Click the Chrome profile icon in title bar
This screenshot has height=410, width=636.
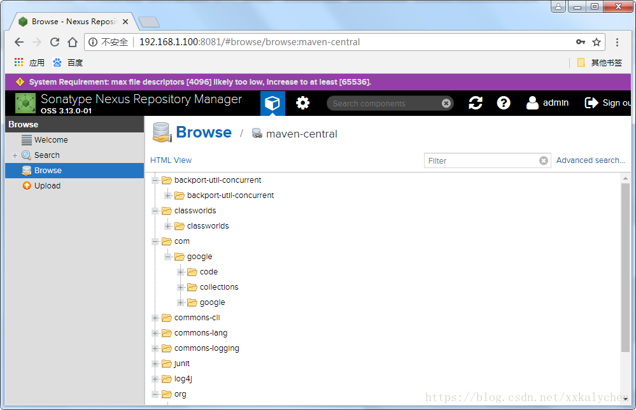[x=558, y=6]
